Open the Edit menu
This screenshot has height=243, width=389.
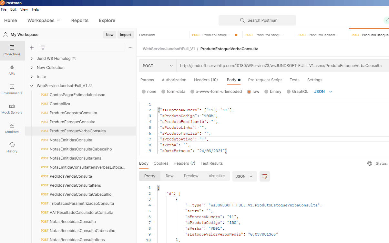tap(13, 9)
